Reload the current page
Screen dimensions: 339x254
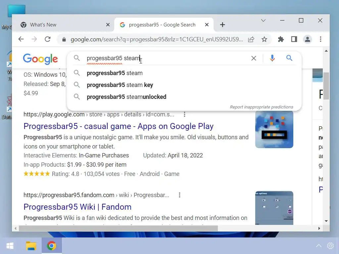click(48, 39)
